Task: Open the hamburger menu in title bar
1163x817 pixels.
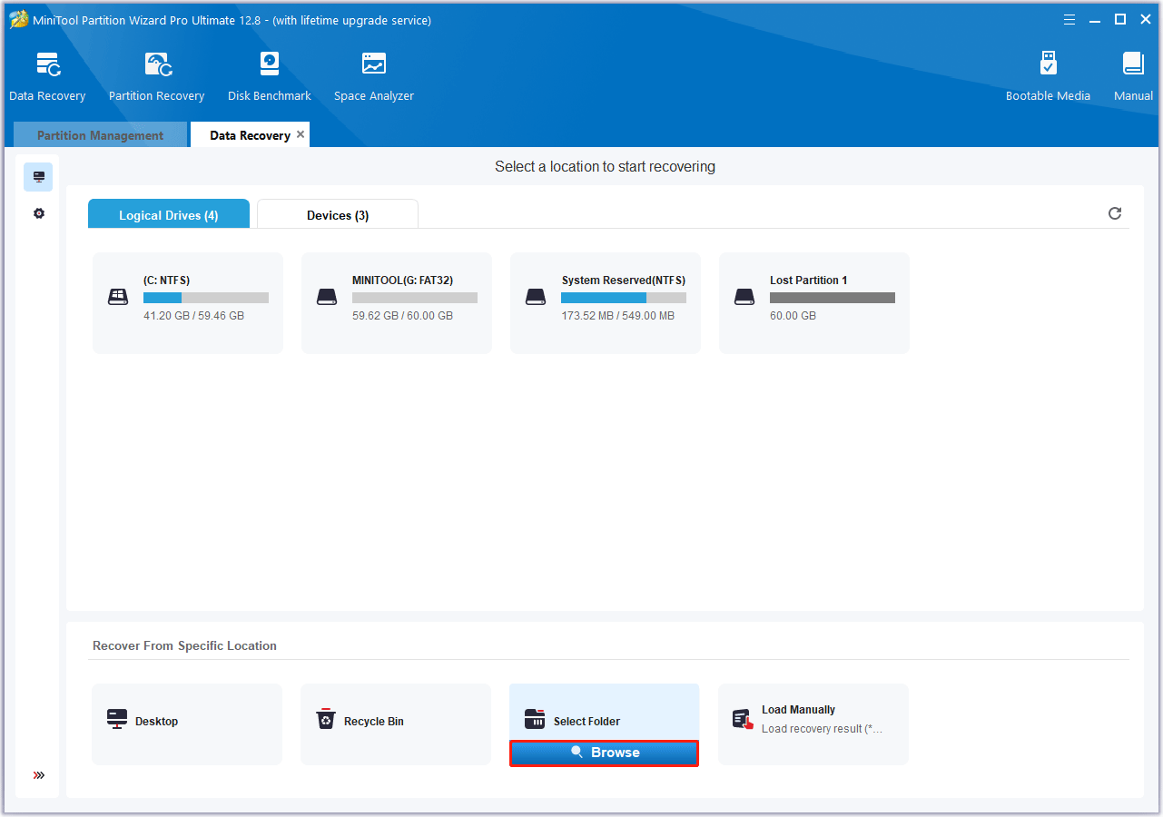Action: tap(1069, 19)
